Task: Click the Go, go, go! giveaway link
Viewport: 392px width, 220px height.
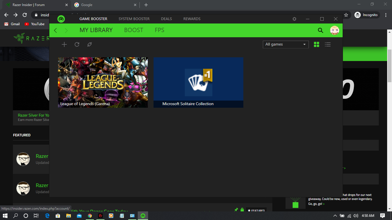Action: (316, 204)
